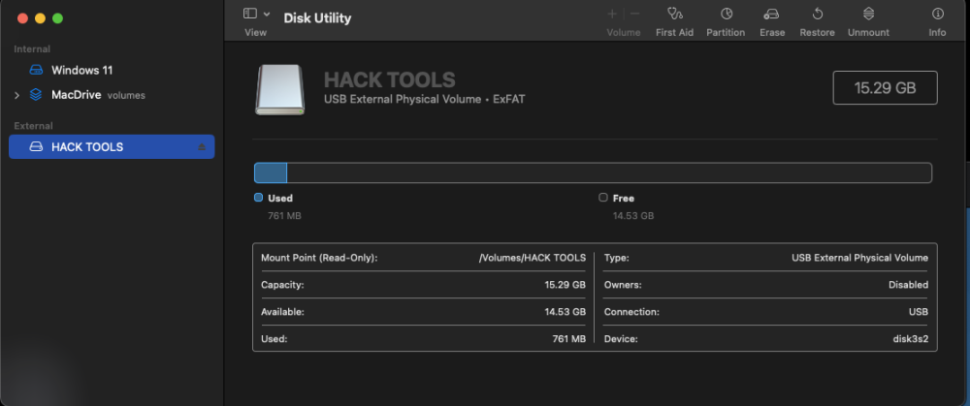Viewport: 970px width, 406px height.
Task: Expand the MacDrive disclosure chevron
Action: coord(16,95)
